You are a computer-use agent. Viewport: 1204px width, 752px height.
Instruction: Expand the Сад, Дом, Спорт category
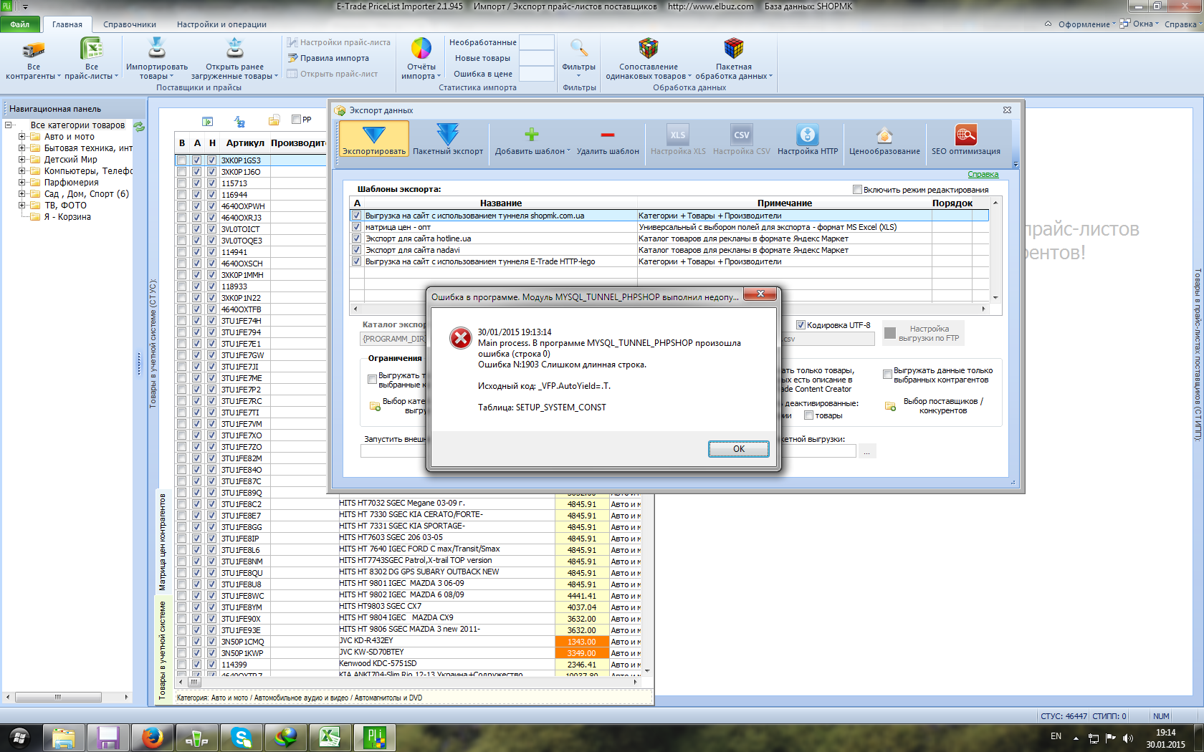21,194
